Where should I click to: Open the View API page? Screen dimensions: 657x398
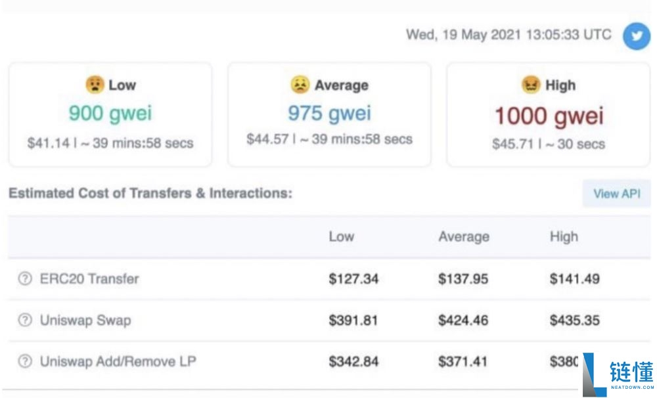coord(616,194)
